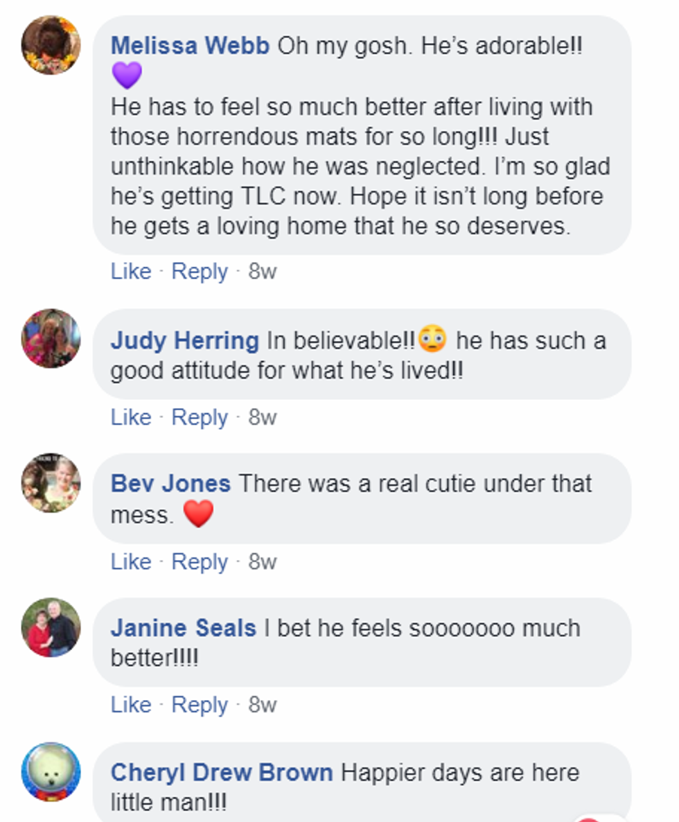Open Judy Herring's profile name link
Viewport: 679px width, 822px height.
pyautogui.click(x=184, y=340)
